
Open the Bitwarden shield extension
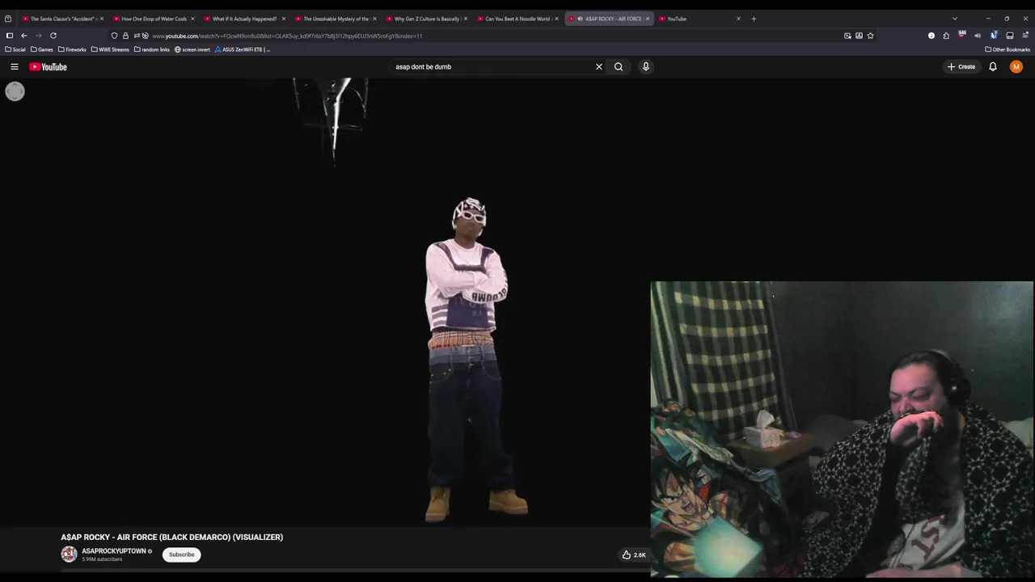point(994,35)
